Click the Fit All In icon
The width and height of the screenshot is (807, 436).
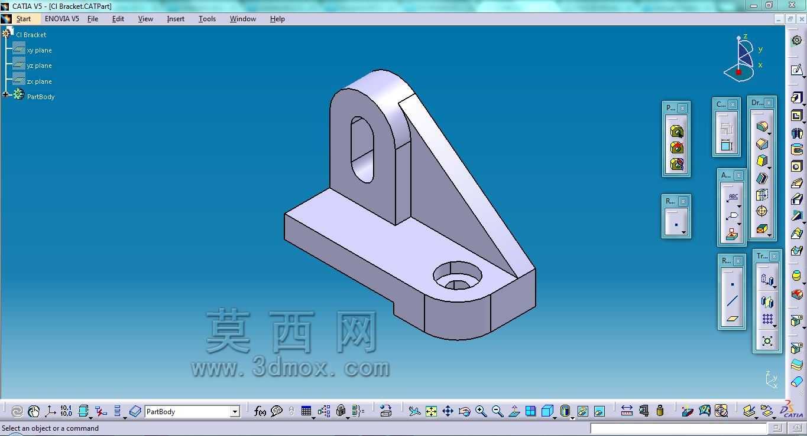pos(431,411)
